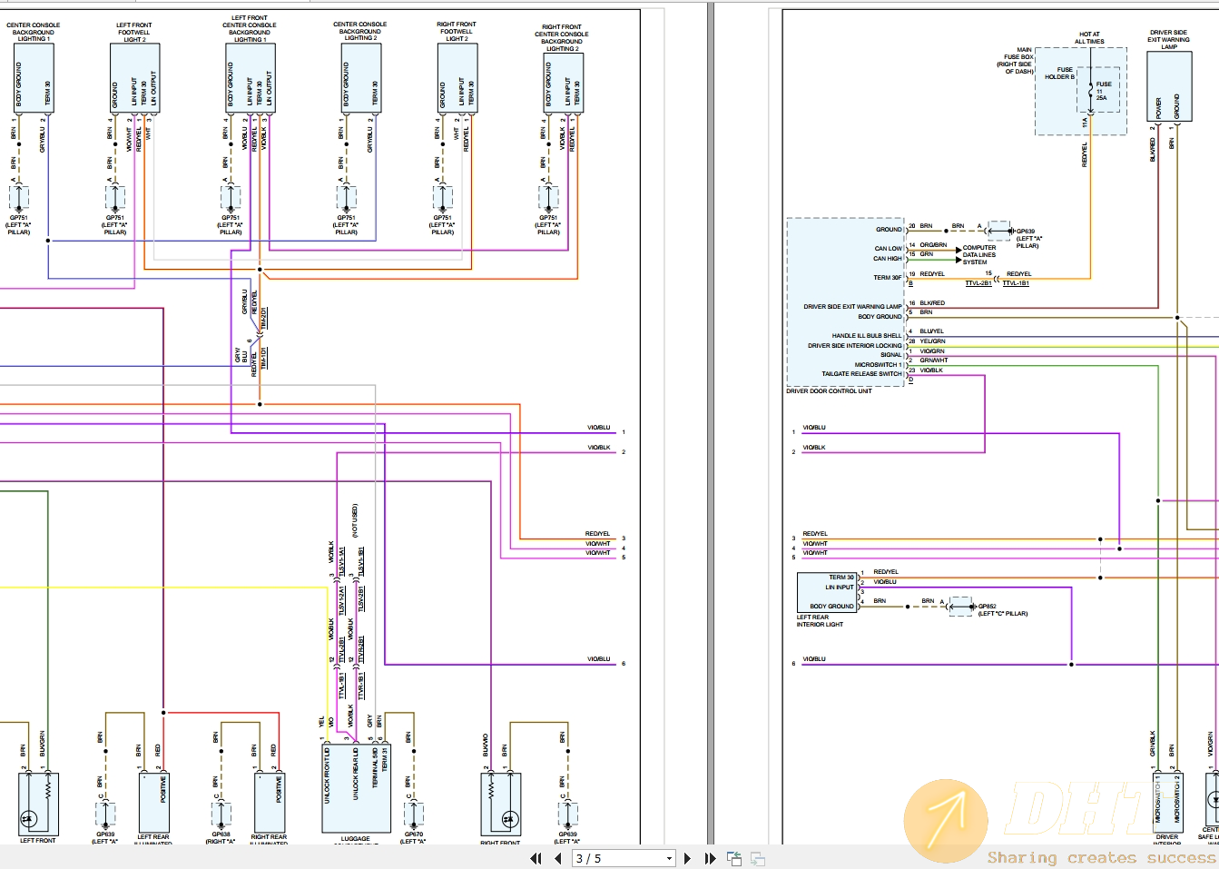The image size is (1219, 869).
Task: Go to the previous page
Action: click(x=557, y=858)
